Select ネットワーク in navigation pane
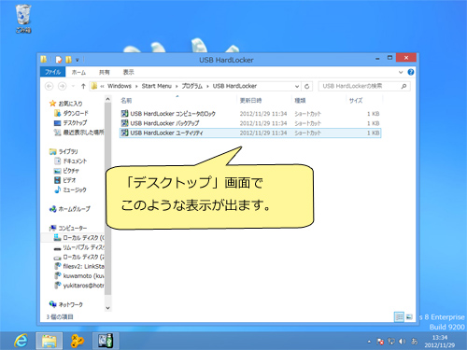 click(66, 304)
